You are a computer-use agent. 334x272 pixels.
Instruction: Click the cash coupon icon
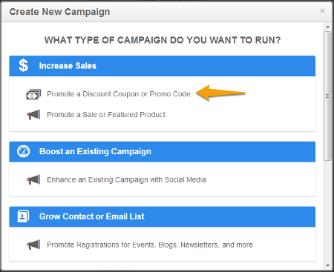[x=33, y=95]
